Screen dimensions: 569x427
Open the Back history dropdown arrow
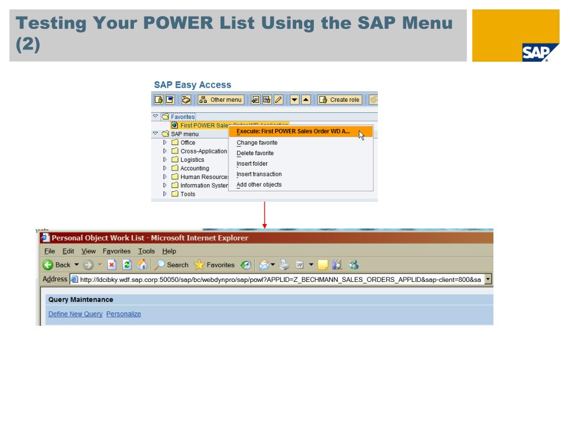pyautogui.click(x=77, y=265)
